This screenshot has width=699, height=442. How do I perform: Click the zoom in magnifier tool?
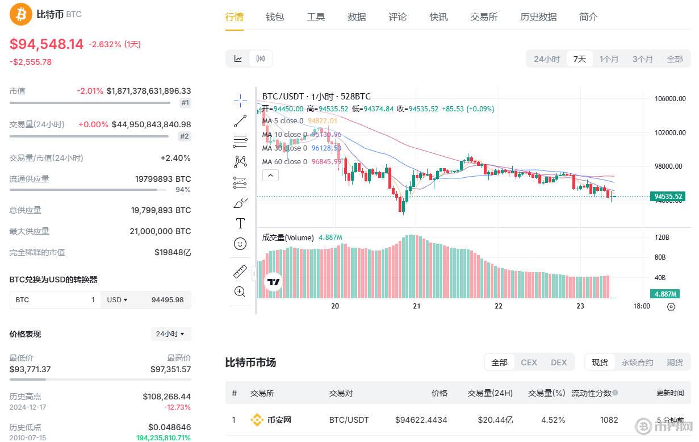240,291
